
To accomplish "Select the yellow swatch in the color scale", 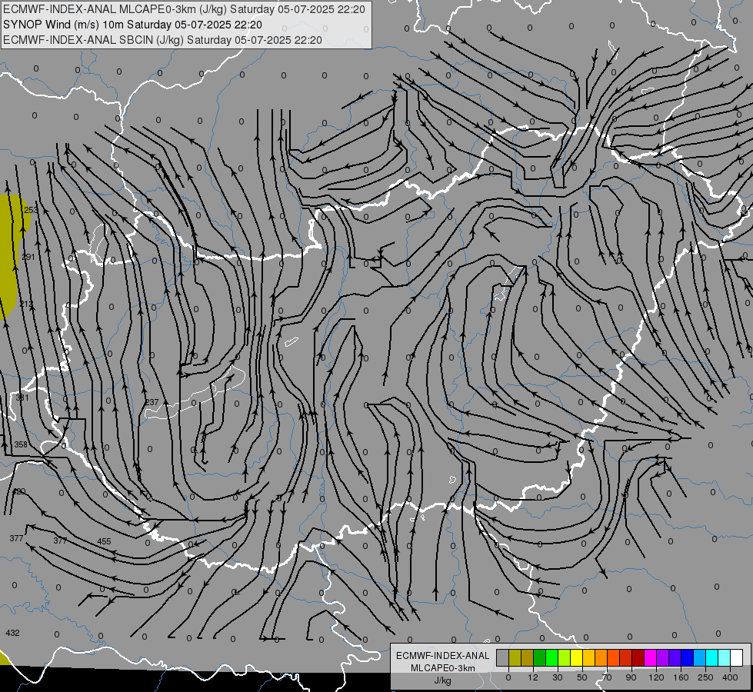I will coord(576,658).
